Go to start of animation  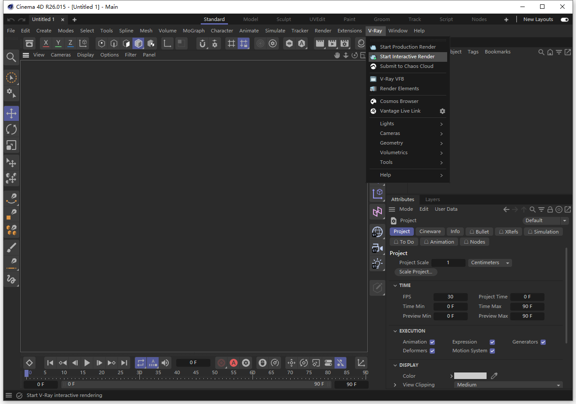[50, 363]
